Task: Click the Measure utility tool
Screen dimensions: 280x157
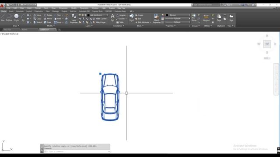Action: coord(206,18)
